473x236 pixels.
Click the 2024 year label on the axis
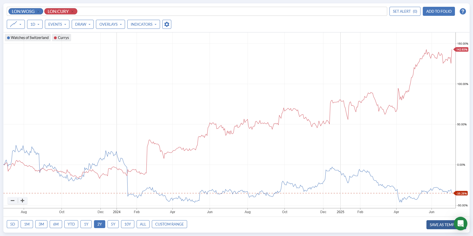pyautogui.click(x=117, y=212)
